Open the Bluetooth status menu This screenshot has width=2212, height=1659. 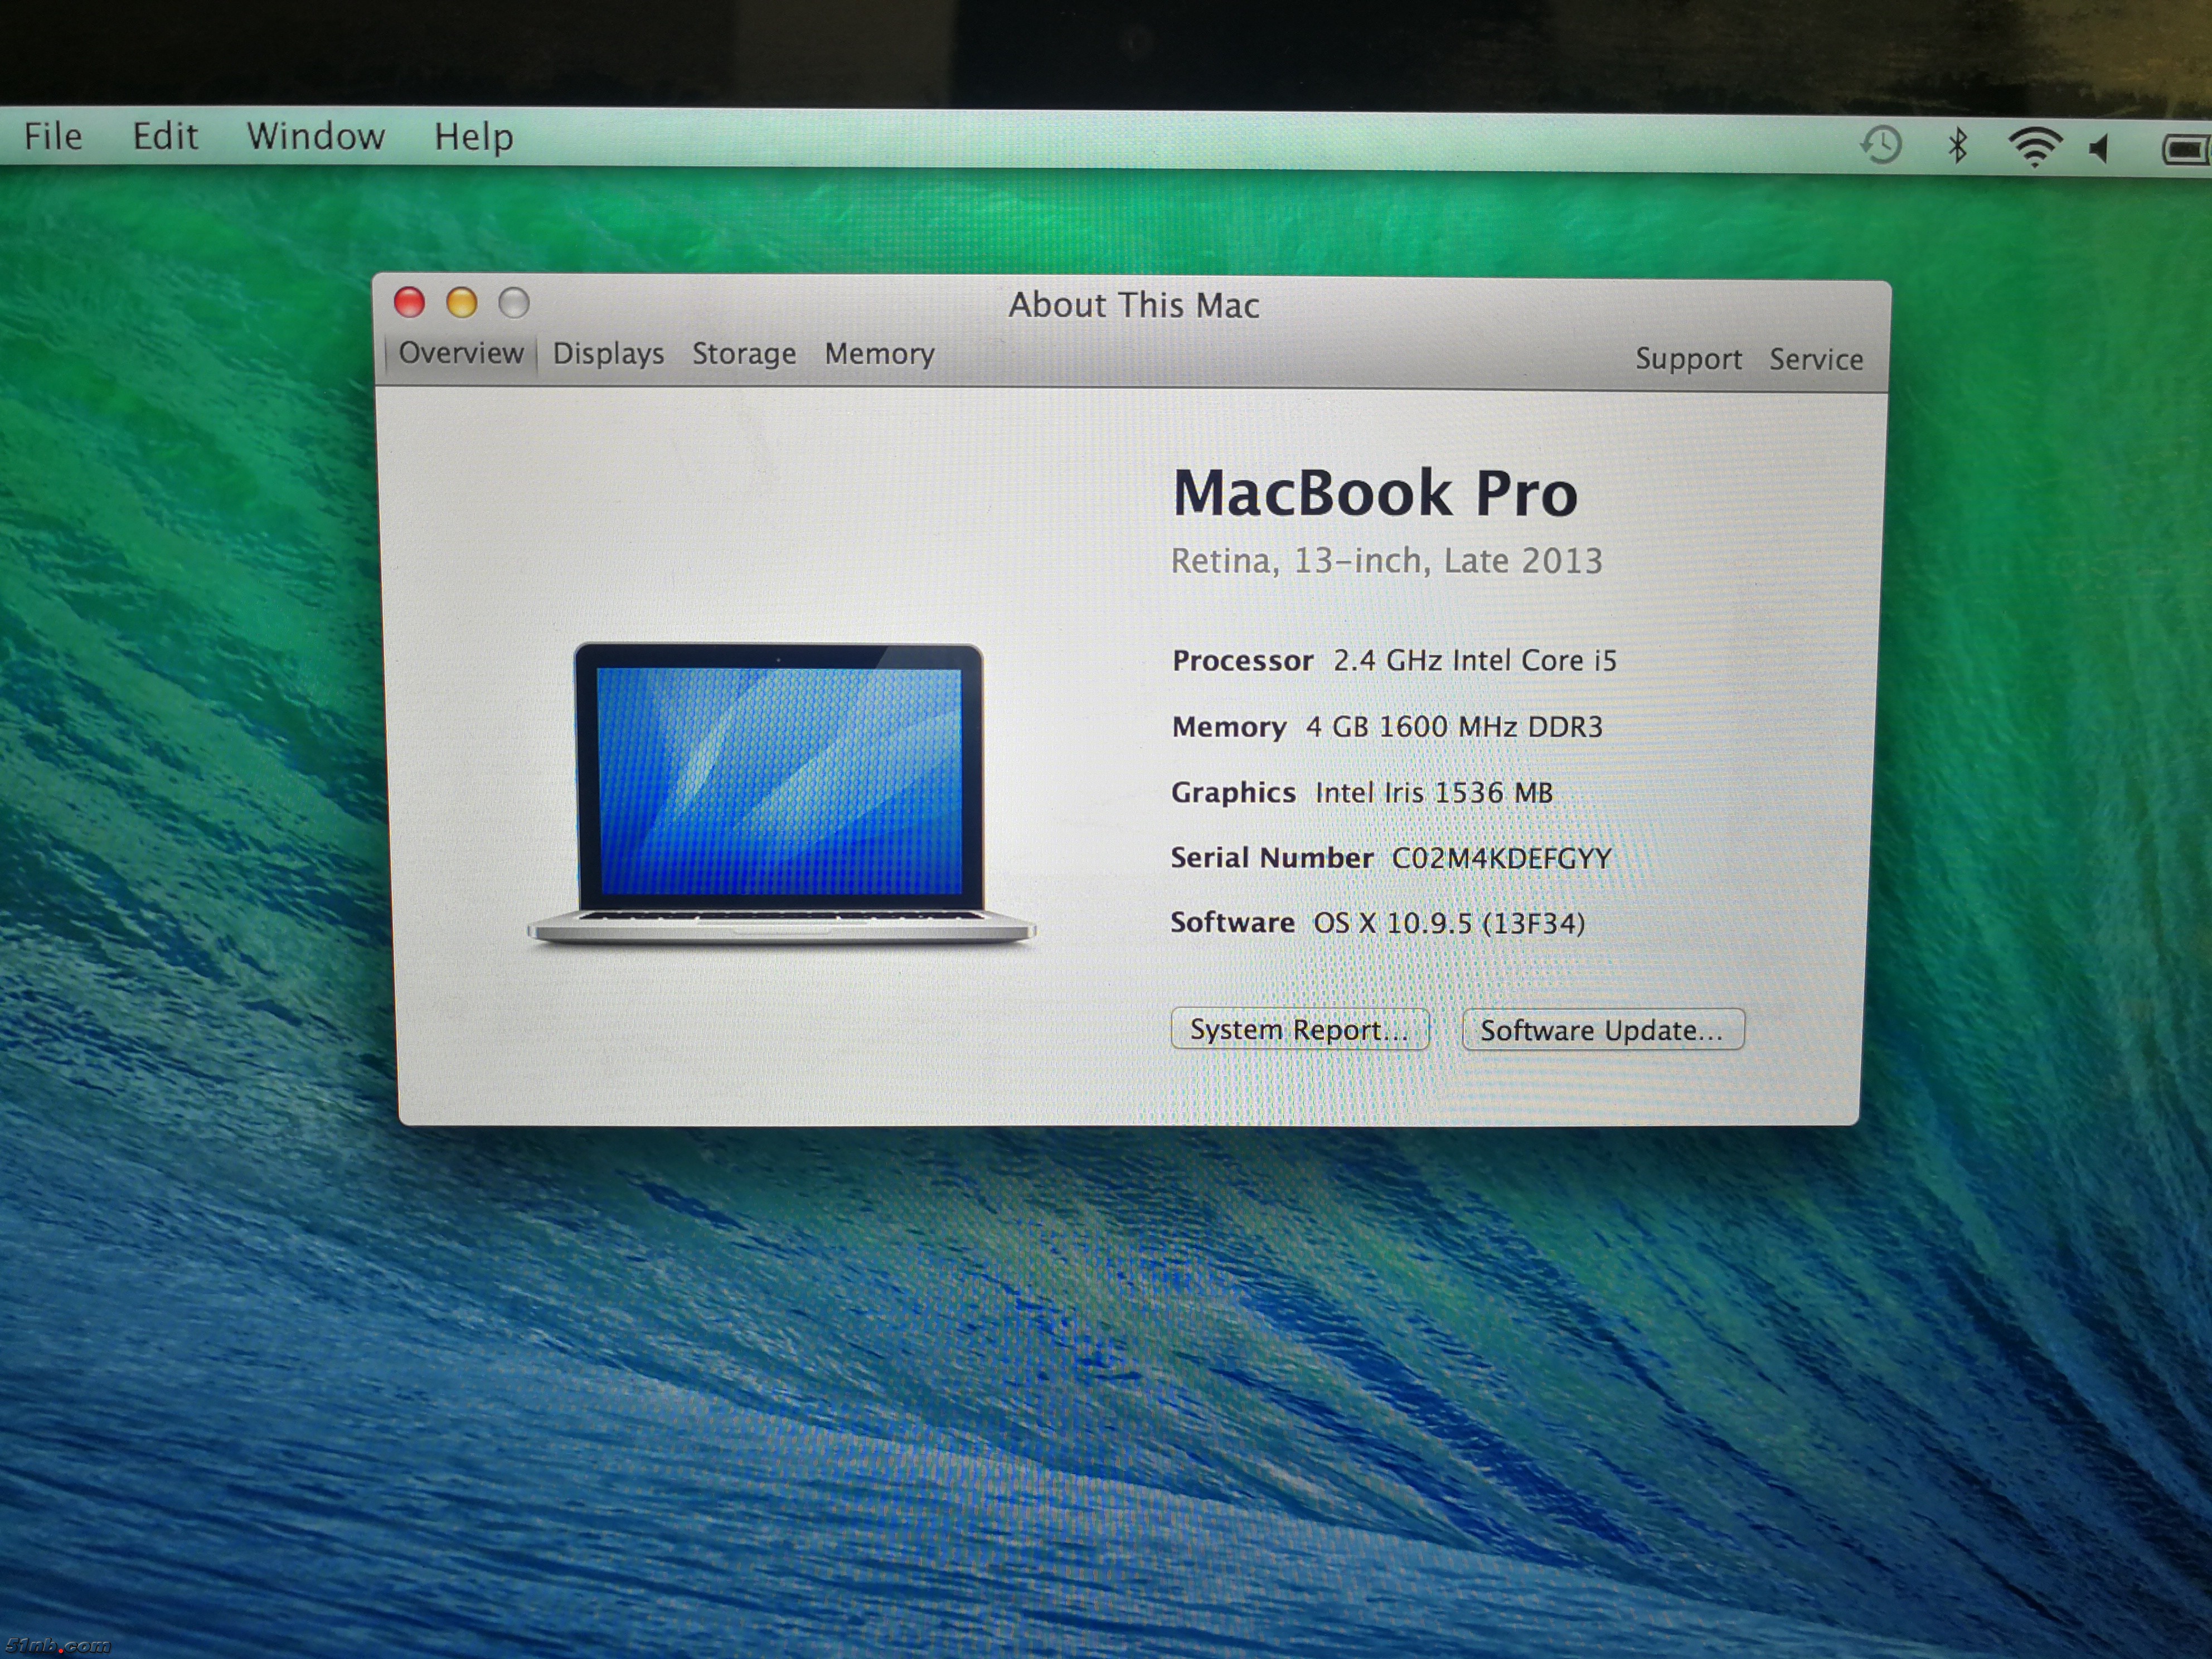pyautogui.click(x=1957, y=146)
